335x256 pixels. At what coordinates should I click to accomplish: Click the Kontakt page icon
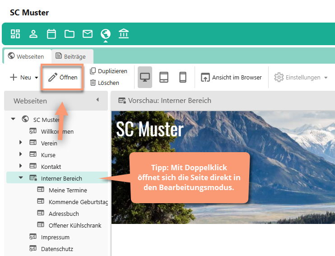click(x=33, y=166)
